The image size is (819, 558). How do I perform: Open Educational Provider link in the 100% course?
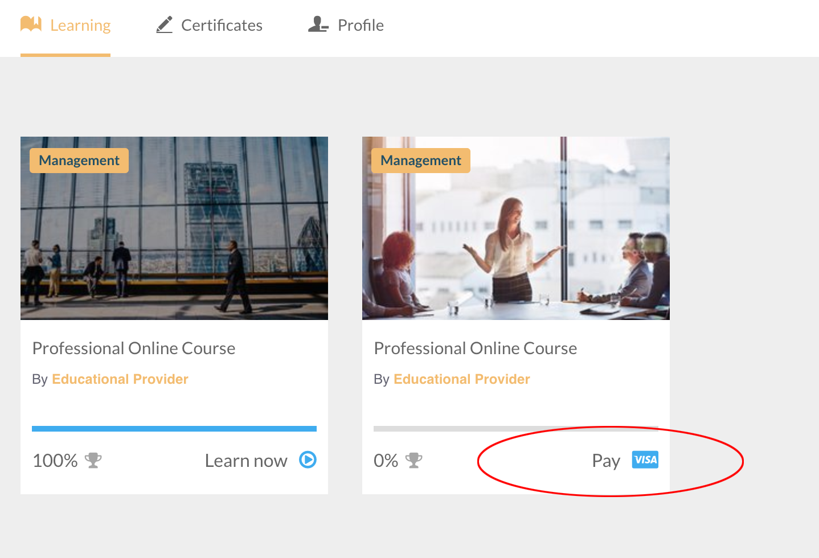click(120, 379)
